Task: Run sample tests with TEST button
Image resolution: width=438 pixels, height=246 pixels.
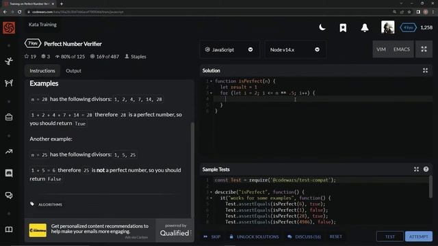Action: click(x=390, y=236)
